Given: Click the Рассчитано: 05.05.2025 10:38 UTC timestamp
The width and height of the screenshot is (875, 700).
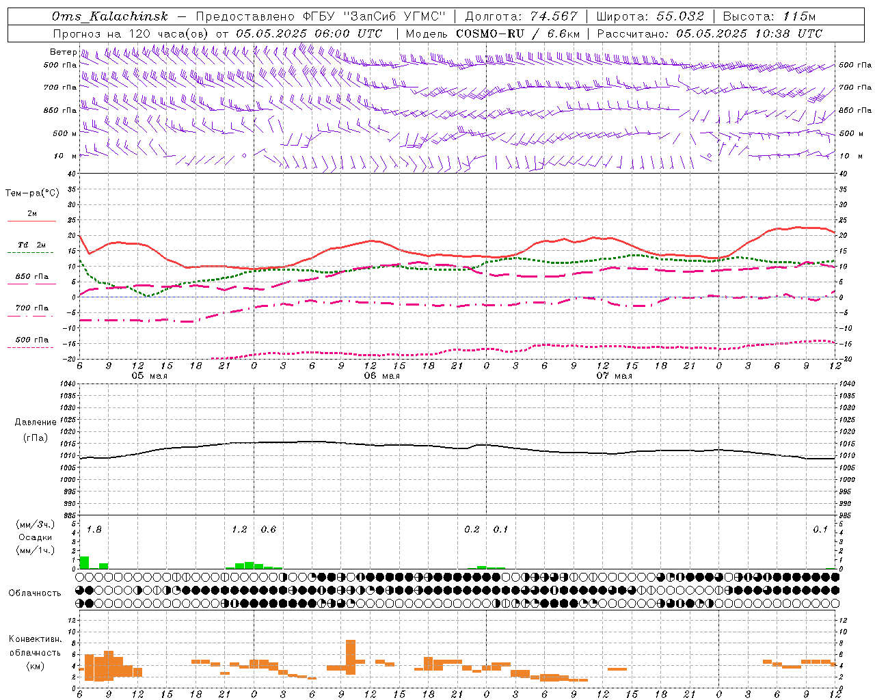Looking at the screenshot, I should [710, 33].
